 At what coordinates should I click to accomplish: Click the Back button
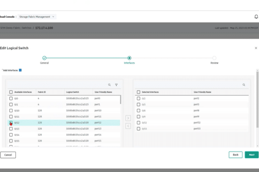[x=236, y=155]
